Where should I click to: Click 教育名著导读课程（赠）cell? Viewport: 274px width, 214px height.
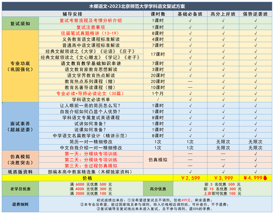(x=91, y=87)
